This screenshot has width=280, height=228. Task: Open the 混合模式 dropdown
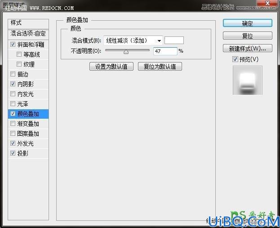133,40
